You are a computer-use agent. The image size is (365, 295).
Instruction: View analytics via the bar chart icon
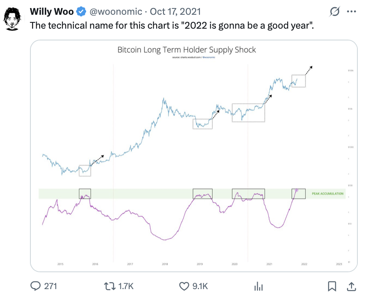pyautogui.click(x=259, y=287)
